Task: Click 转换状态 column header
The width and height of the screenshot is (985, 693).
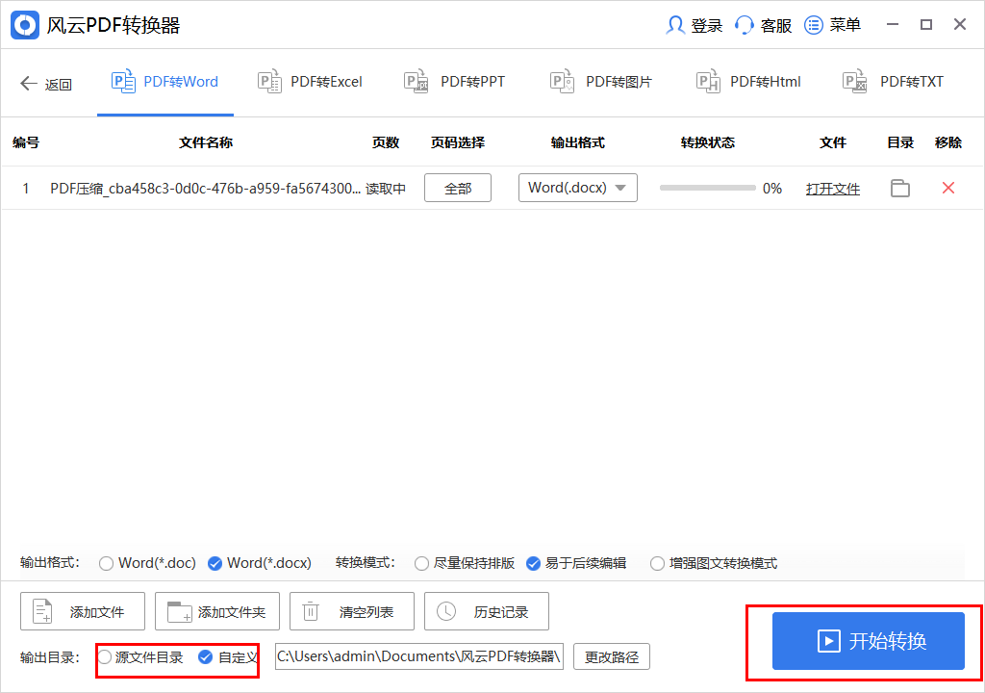Action: coord(708,142)
